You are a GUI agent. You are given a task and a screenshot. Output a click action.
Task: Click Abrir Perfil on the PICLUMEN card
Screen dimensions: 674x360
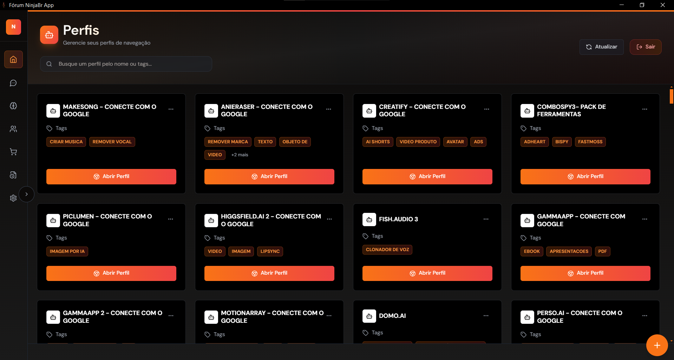(111, 273)
